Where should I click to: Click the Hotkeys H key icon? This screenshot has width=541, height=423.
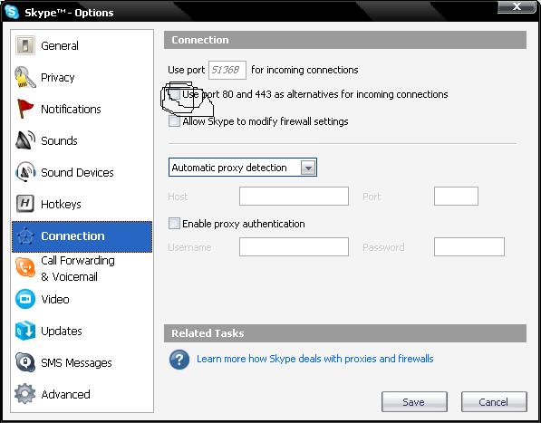point(24,204)
